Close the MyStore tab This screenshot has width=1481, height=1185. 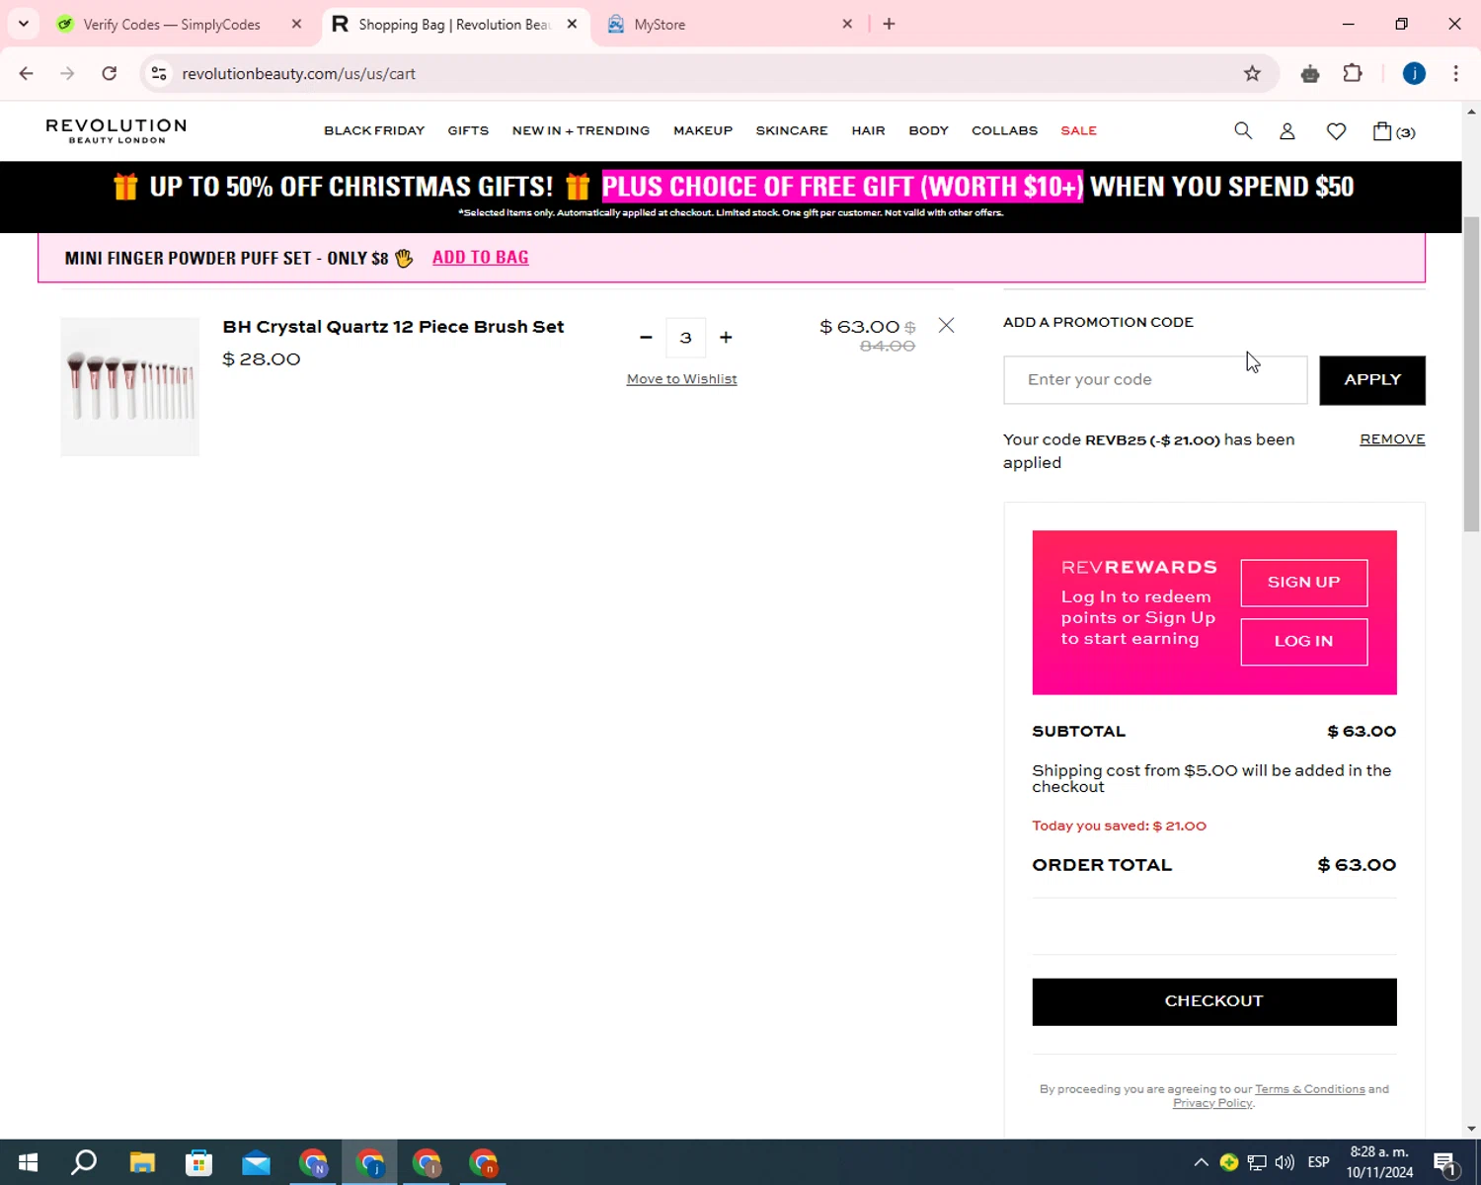tap(847, 24)
